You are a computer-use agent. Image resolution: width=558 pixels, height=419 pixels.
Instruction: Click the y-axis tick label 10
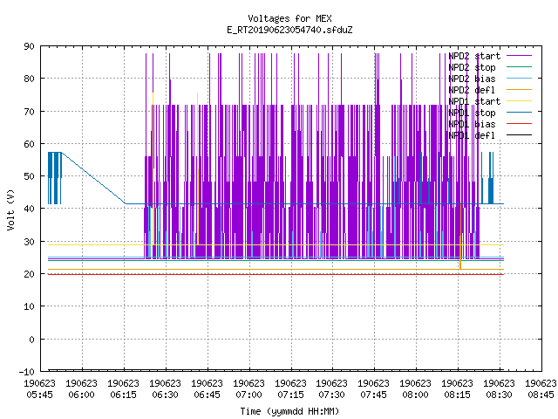(x=29, y=306)
